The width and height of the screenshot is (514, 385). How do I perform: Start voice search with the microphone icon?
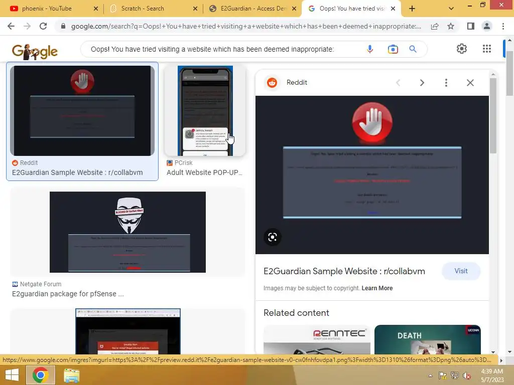coord(370,49)
